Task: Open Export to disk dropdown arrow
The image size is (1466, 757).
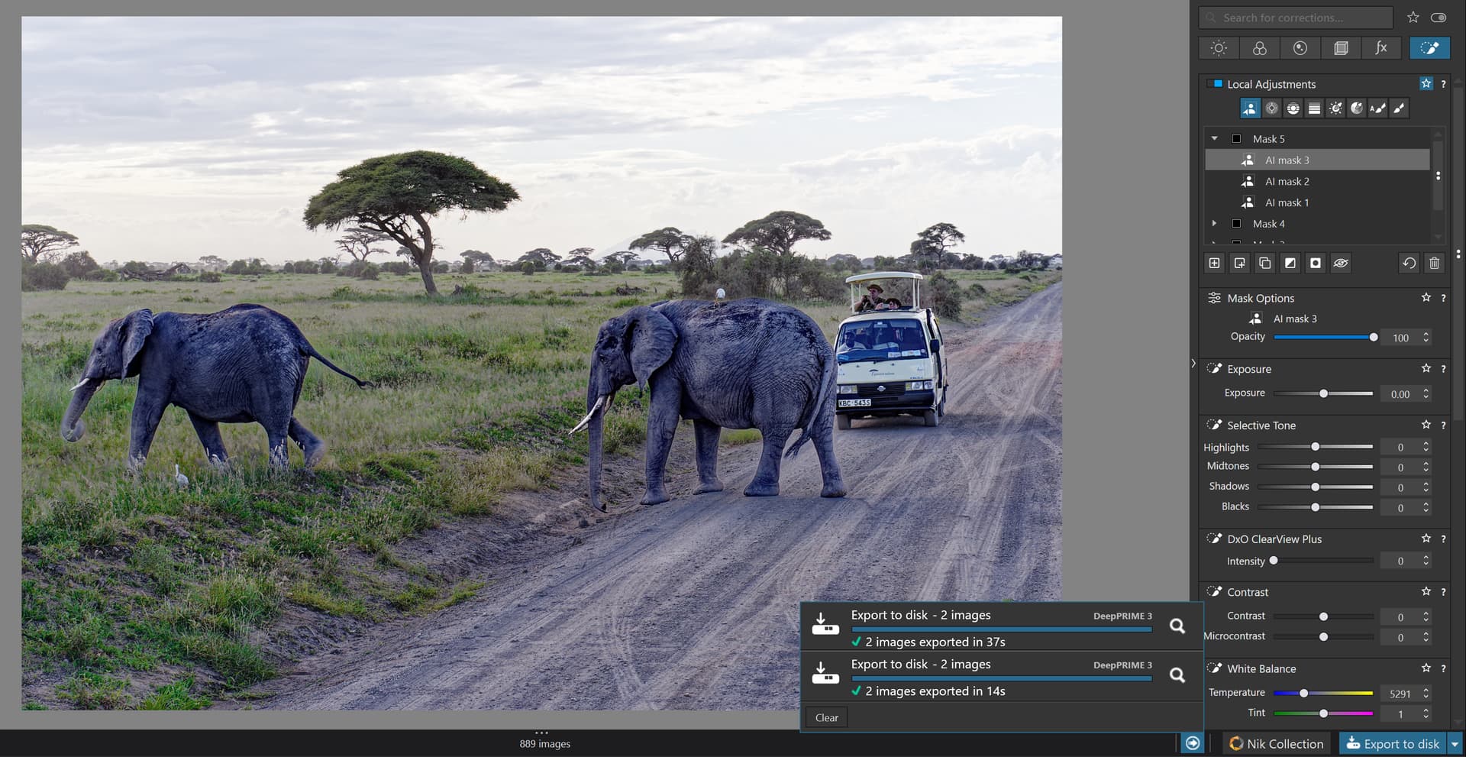Action: (1455, 744)
